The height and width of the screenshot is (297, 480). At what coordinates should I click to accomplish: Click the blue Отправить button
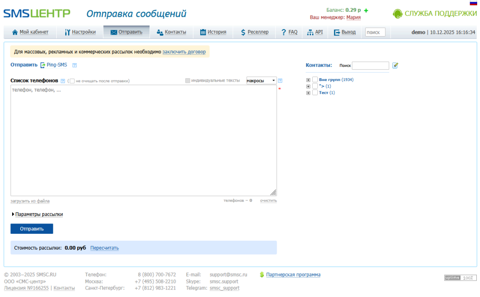[32, 229]
